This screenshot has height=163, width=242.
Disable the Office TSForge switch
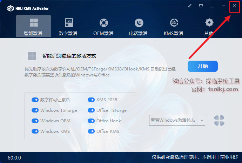[91, 110]
